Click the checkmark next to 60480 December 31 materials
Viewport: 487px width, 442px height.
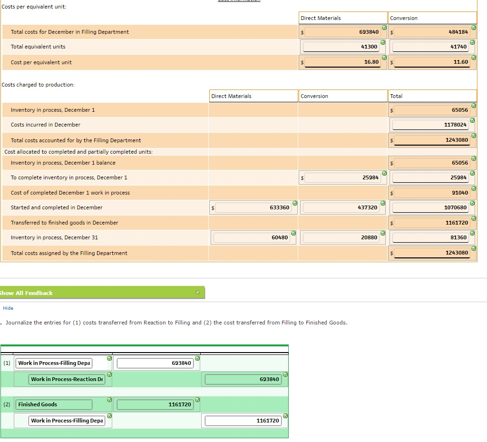294,234
